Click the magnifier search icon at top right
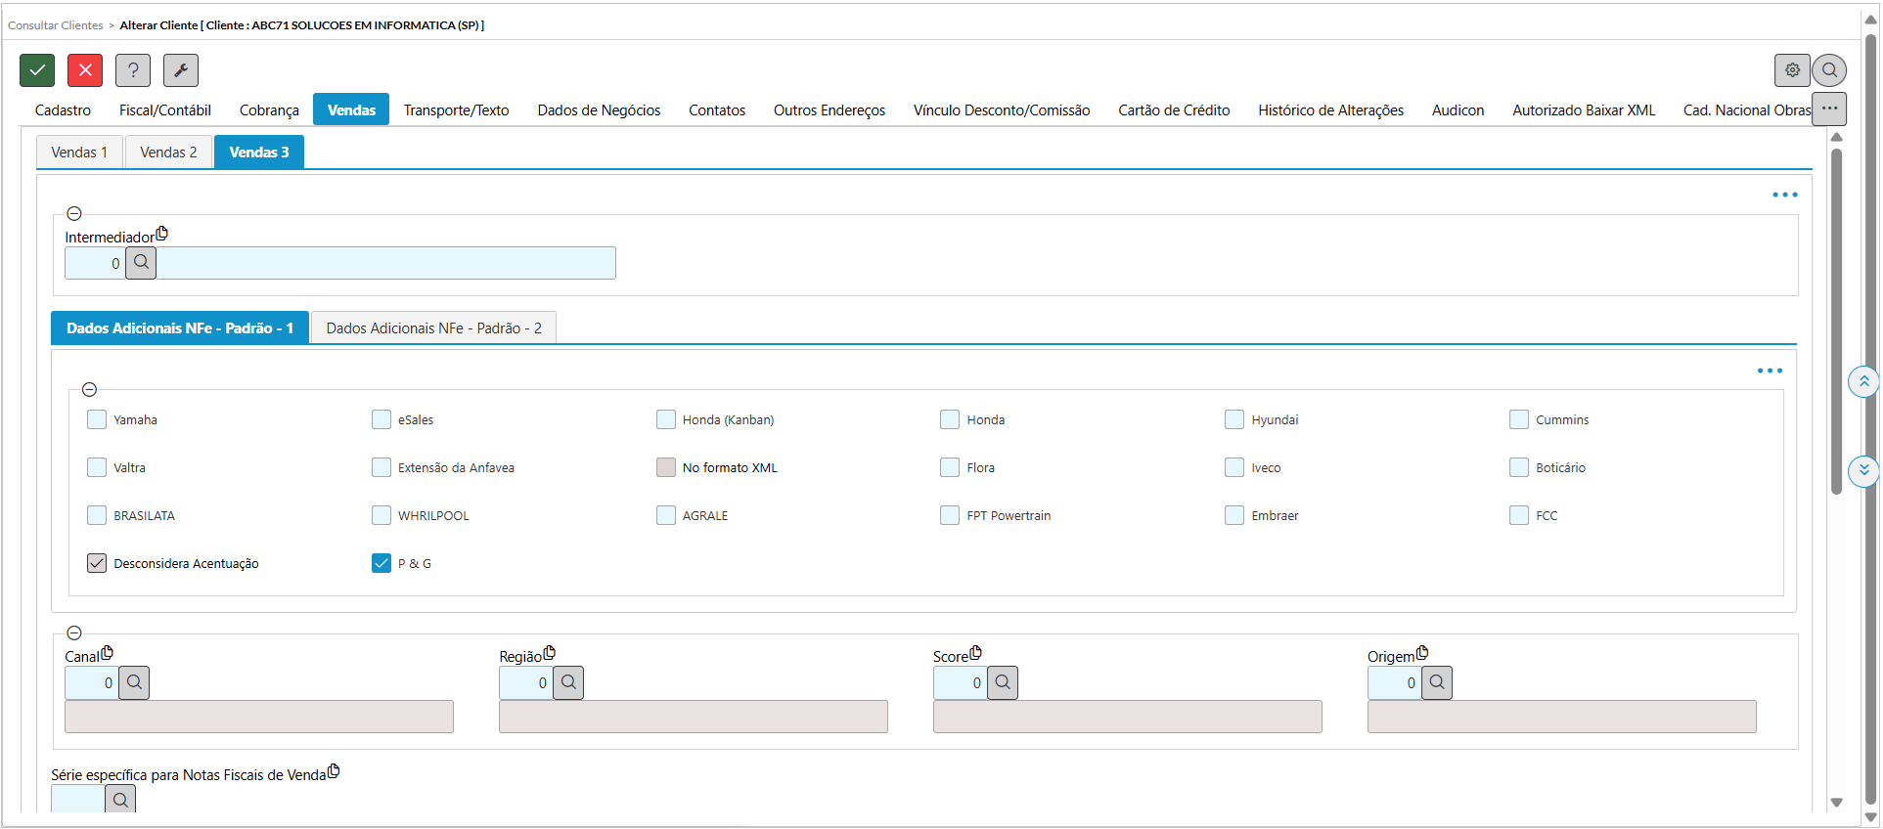This screenshot has height=829, width=1883. (x=1829, y=70)
